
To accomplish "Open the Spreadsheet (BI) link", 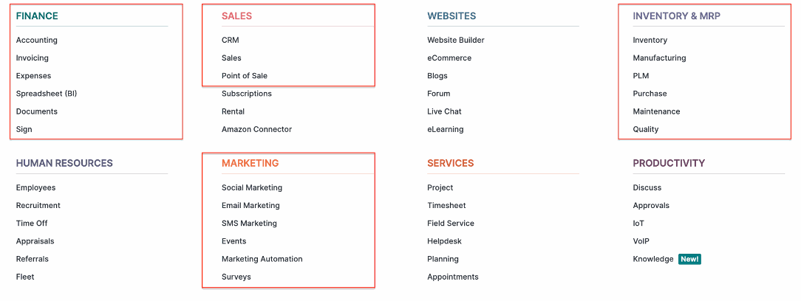I will click(x=47, y=94).
